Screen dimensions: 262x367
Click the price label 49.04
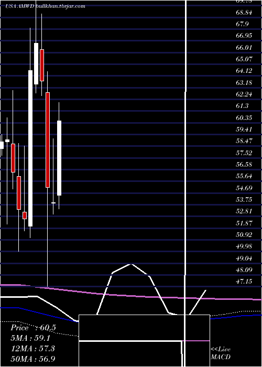pyautogui.click(x=244, y=258)
